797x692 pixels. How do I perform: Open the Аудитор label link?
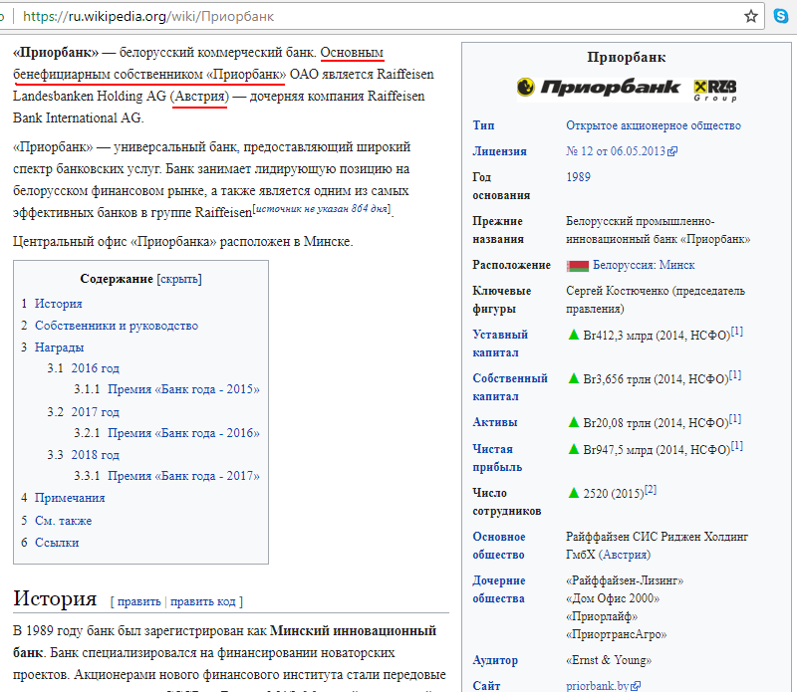point(495,660)
